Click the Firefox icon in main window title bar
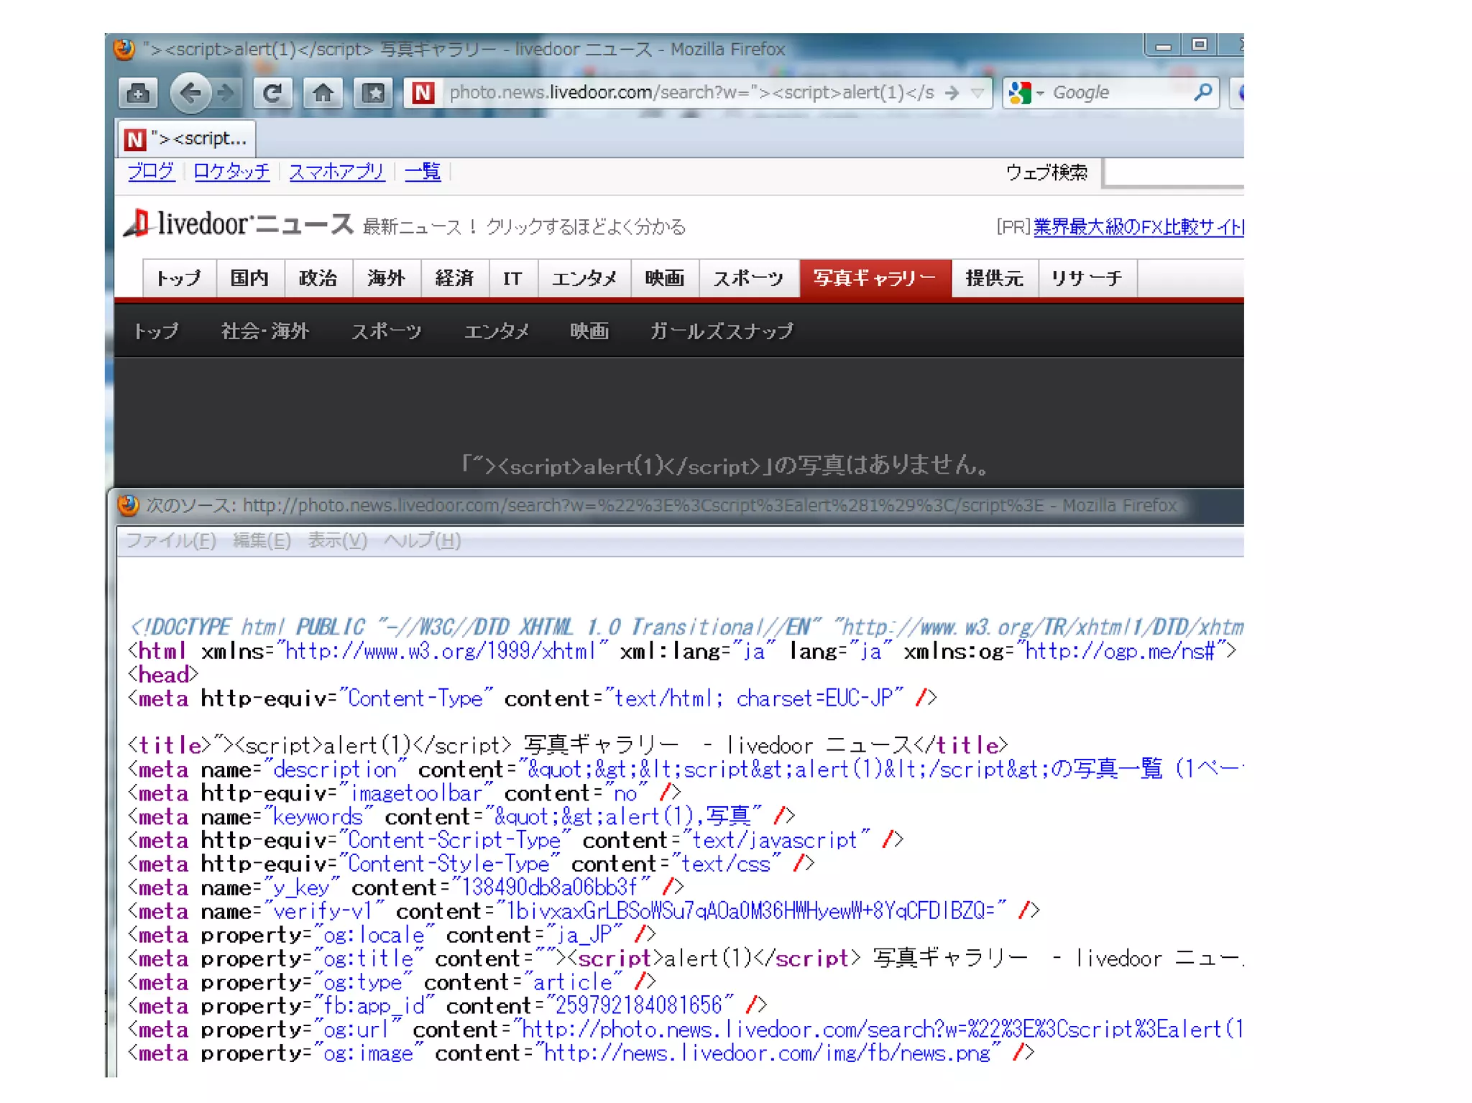 coord(124,49)
